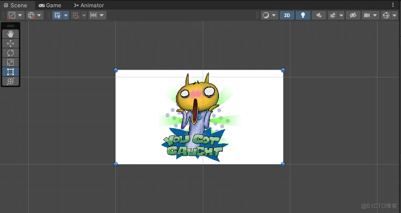Click the tools overlay drag handle
The image size is (401, 213).
point(11,26)
